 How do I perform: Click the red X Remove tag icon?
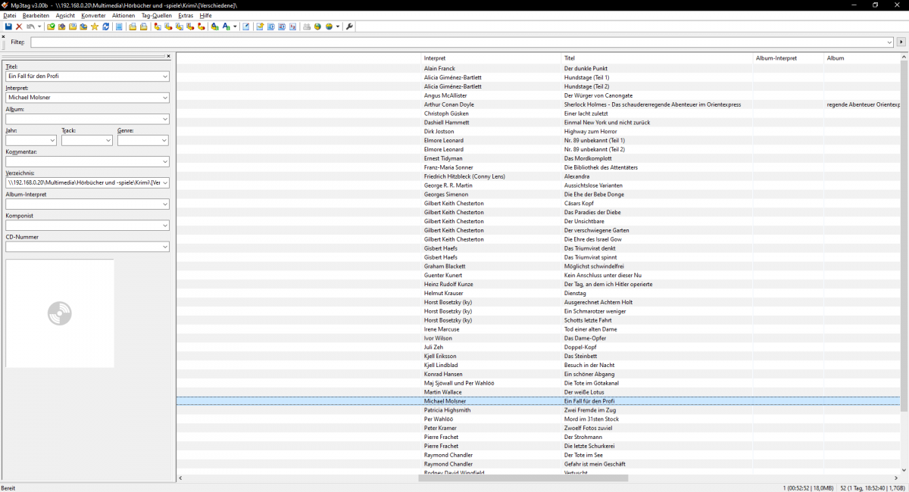click(19, 27)
